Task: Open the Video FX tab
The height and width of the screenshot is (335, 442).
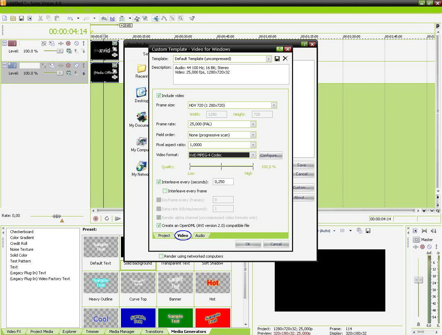Action: coord(14,332)
